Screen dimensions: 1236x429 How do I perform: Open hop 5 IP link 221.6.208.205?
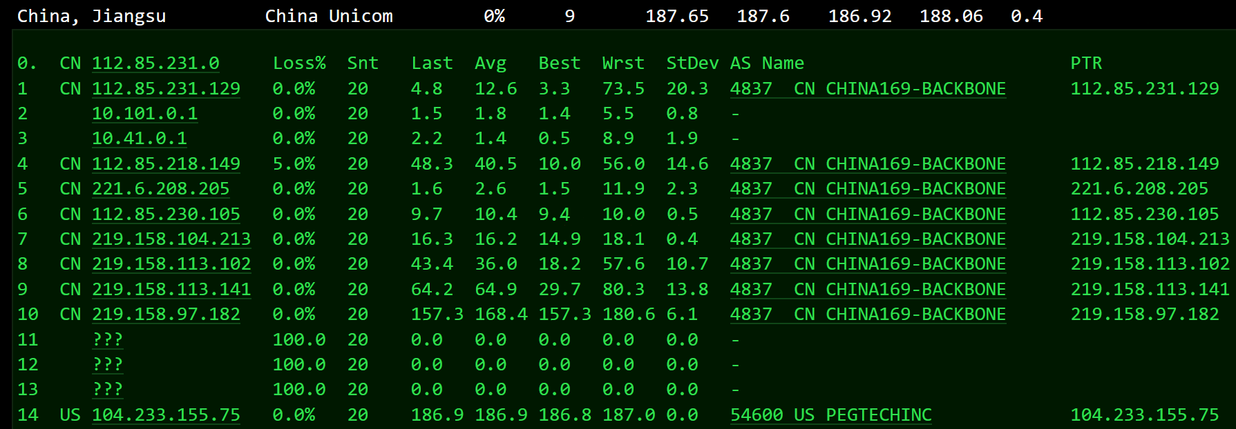click(161, 189)
